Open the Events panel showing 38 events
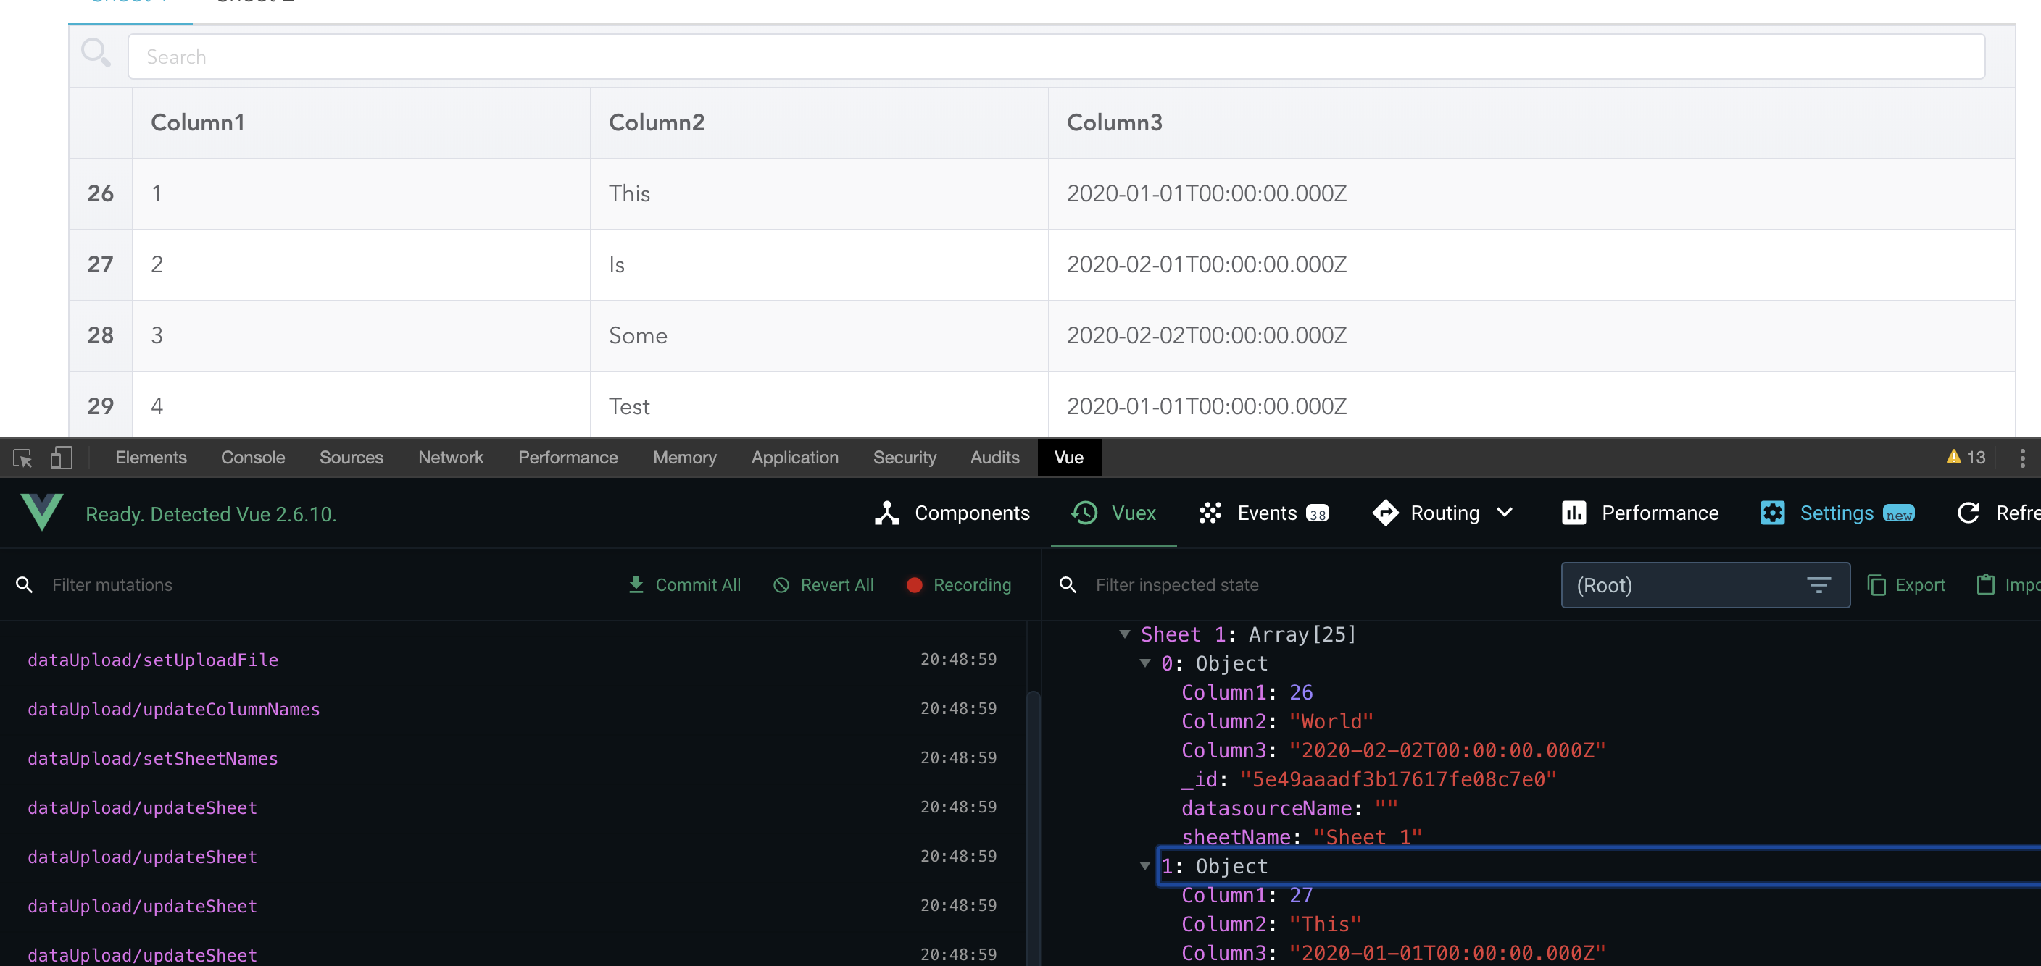This screenshot has height=966, width=2041. [x=1264, y=513]
